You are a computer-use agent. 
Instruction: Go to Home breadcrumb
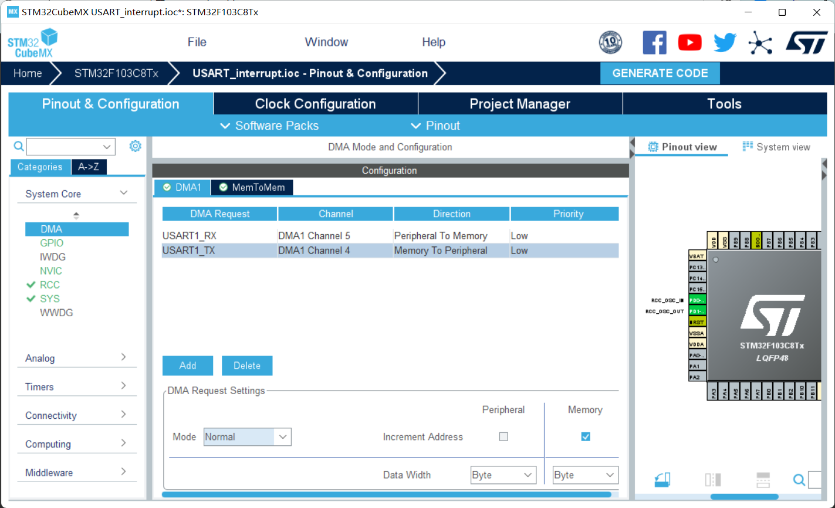28,73
